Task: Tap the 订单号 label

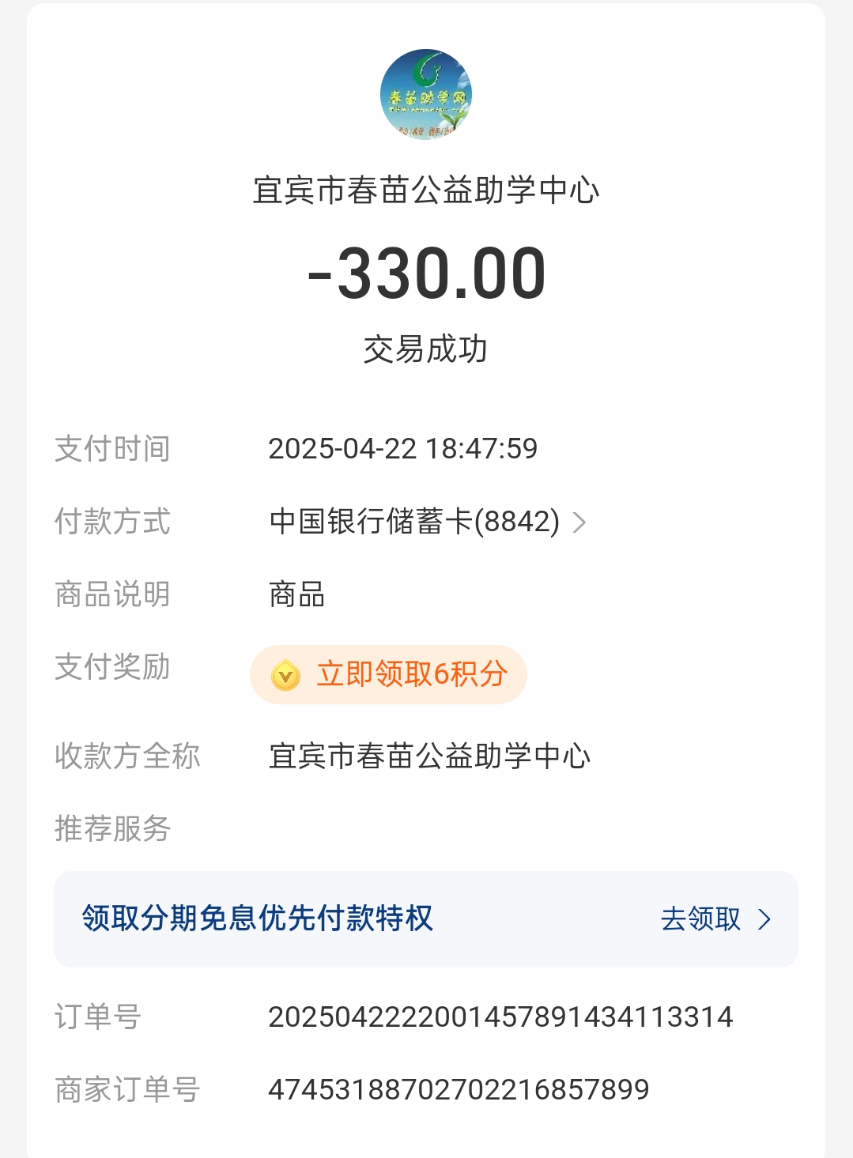Action: [98, 1017]
